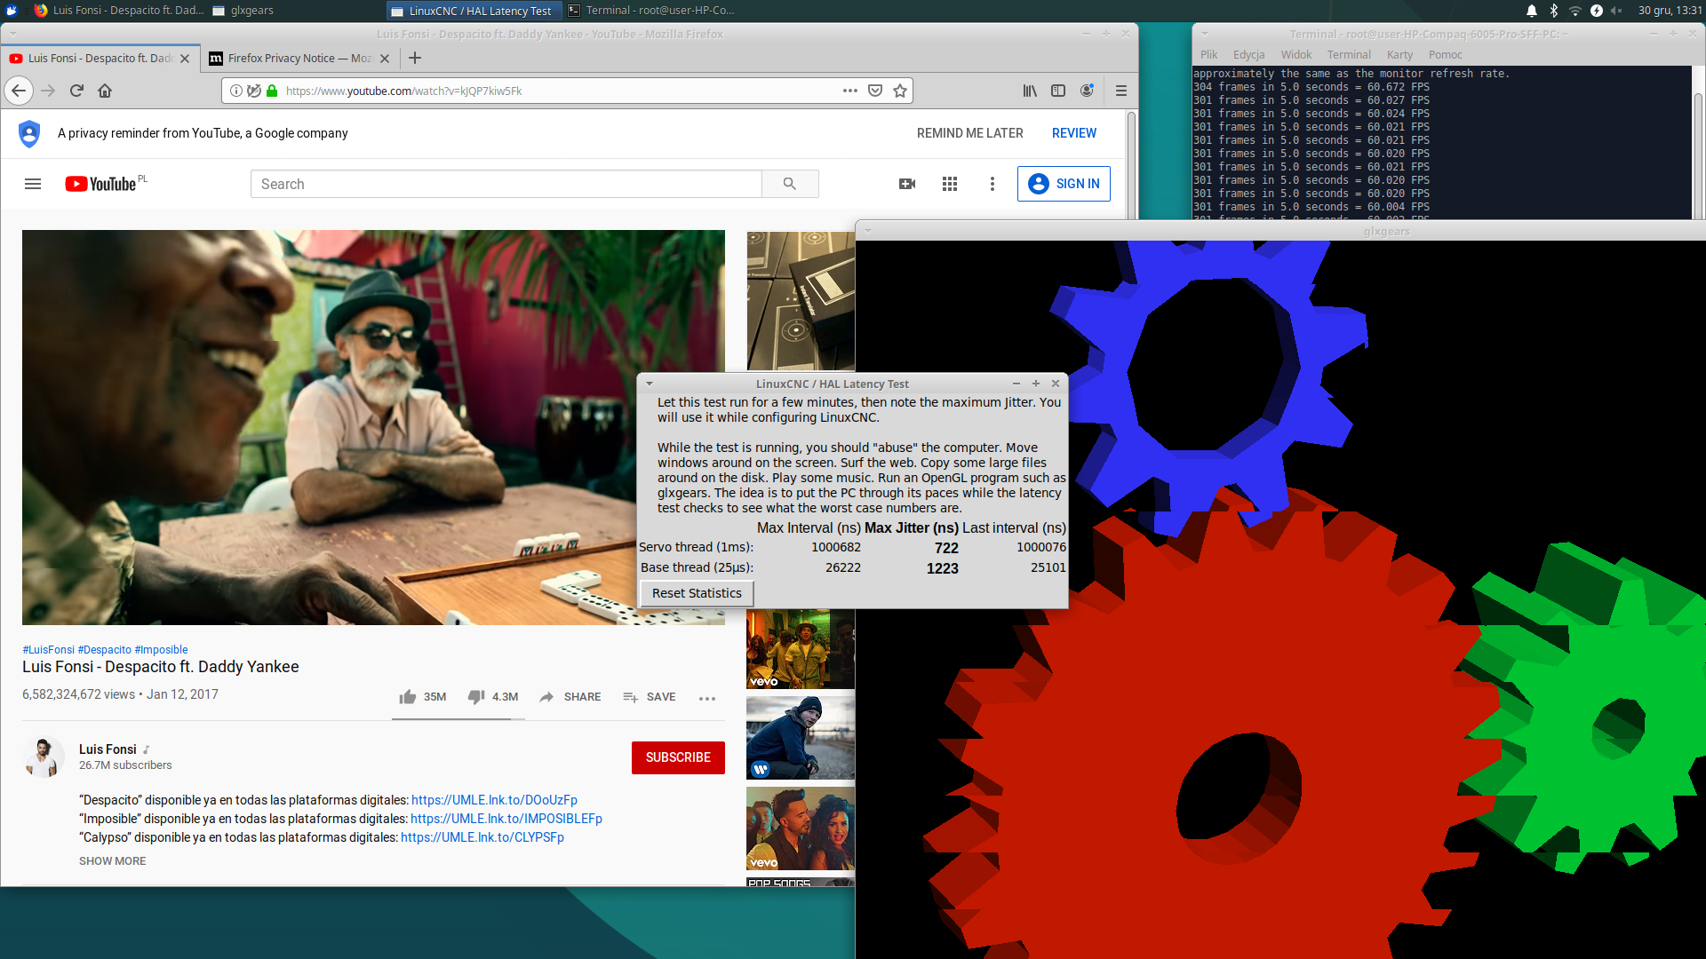Open YouTube settings three-dot menu
This screenshot has height=959, width=1706.
[993, 184]
